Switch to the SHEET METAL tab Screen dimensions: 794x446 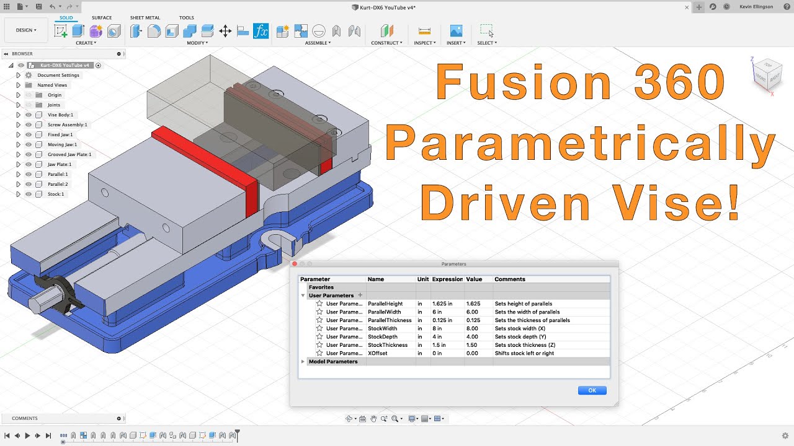click(x=145, y=18)
